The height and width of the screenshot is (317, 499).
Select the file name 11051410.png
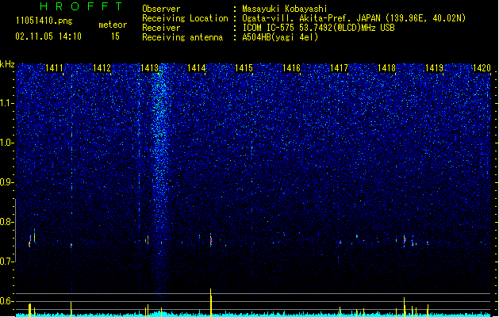pos(44,21)
